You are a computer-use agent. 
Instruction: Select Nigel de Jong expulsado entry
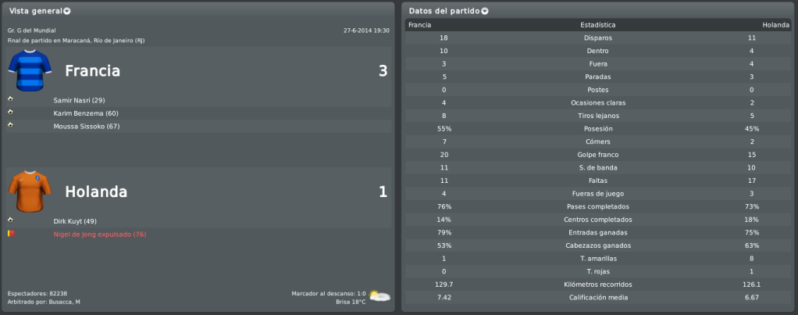[100, 234]
